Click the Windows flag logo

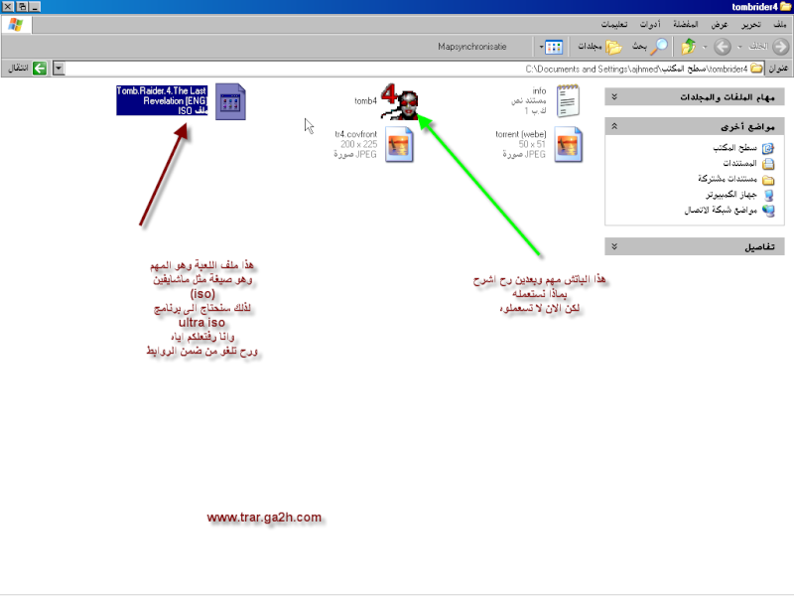(16, 24)
